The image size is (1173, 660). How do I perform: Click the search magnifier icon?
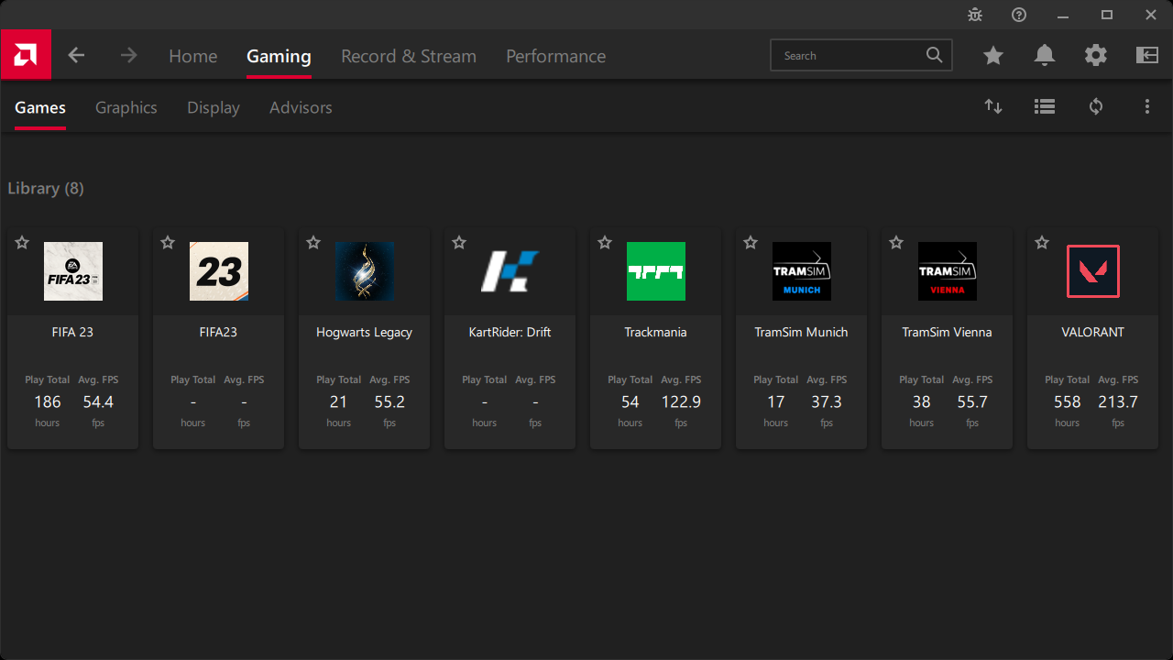coord(934,55)
